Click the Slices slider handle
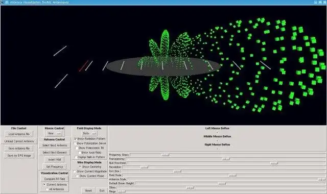The image size is (327, 194). (x=190, y=187)
